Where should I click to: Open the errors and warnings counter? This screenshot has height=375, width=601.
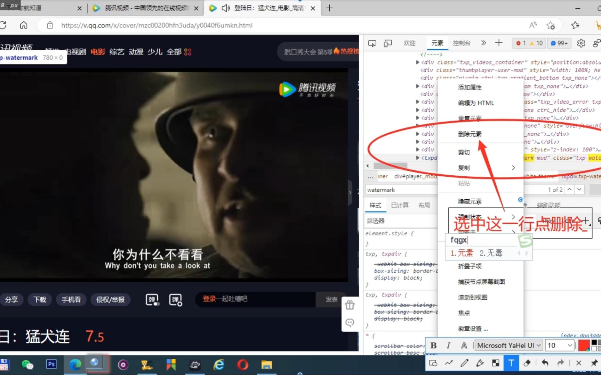pyautogui.click(x=529, y=43)
